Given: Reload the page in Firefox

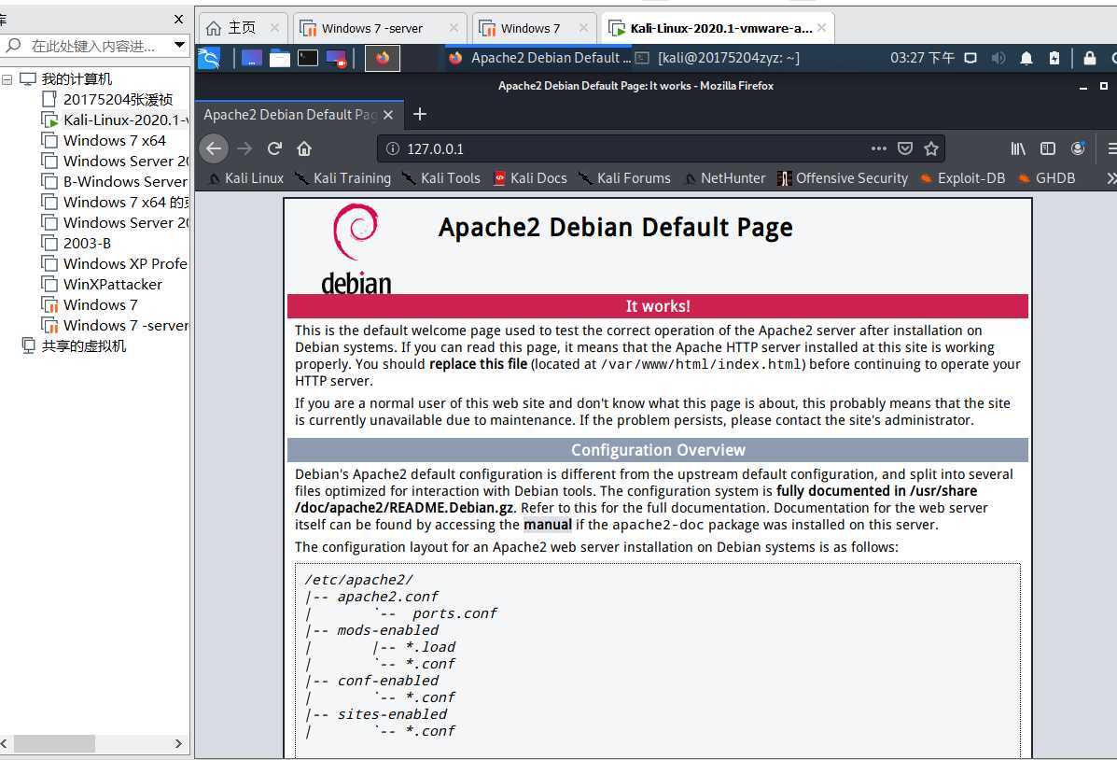Looking at the screenshot, I should [x=274, y=148].
